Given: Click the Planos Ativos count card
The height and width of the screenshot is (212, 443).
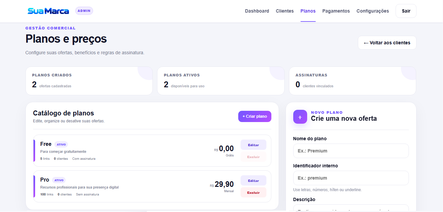Looking at the screenshot, I should 221,81.
